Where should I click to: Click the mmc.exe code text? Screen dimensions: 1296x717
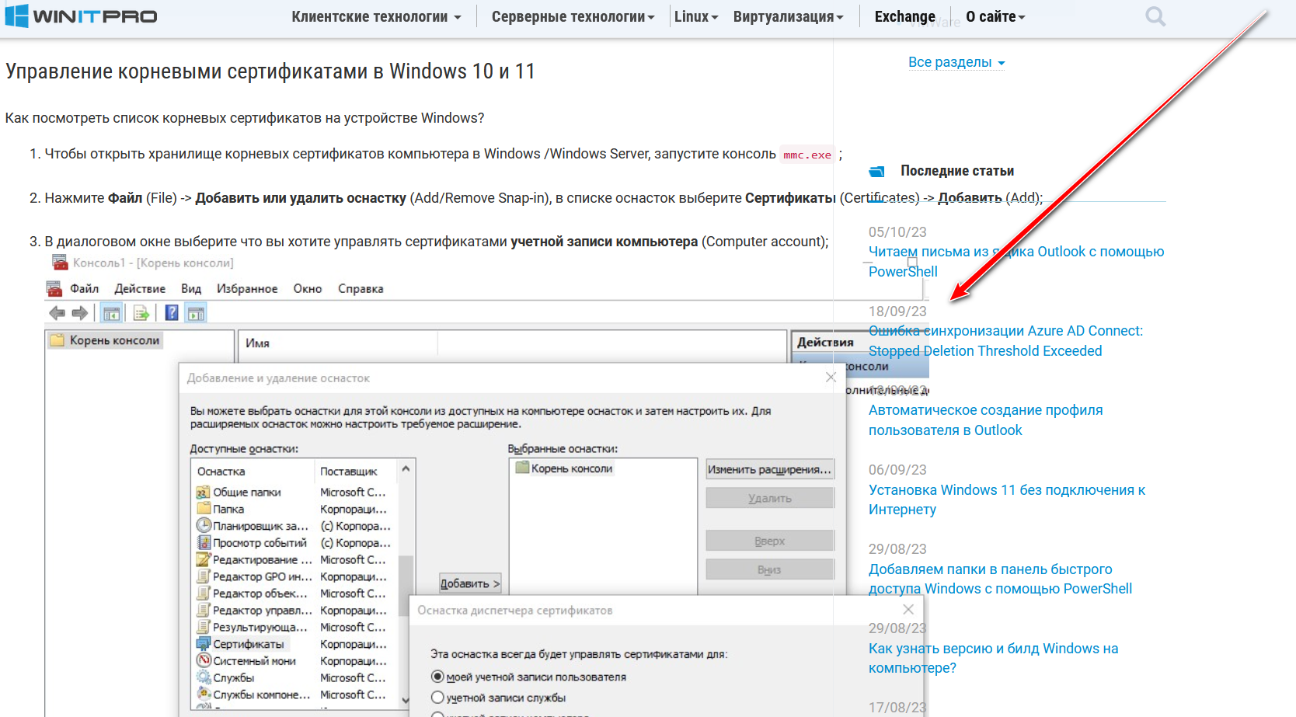[807, 155]
